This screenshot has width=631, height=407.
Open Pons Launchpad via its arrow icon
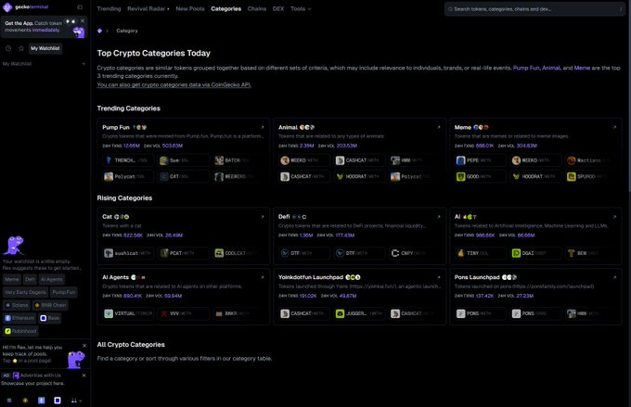614,277
